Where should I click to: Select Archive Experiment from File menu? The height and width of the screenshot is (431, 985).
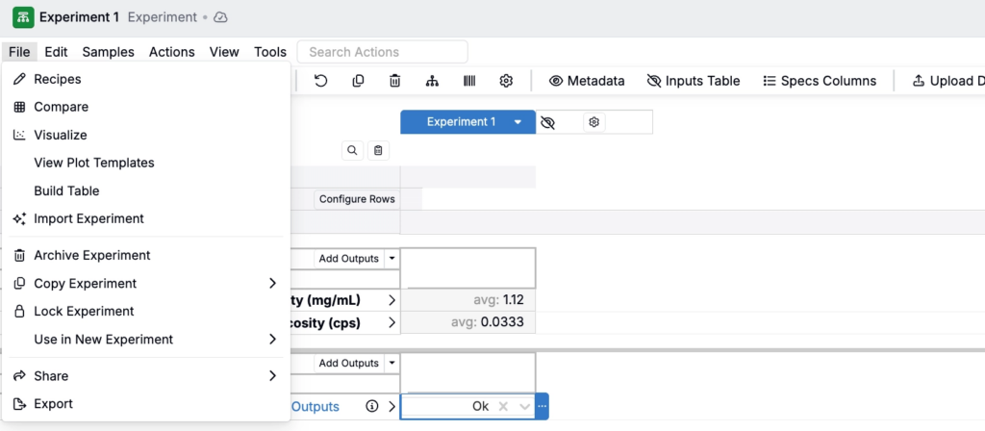pyautogui.click(x=91, y=256)
